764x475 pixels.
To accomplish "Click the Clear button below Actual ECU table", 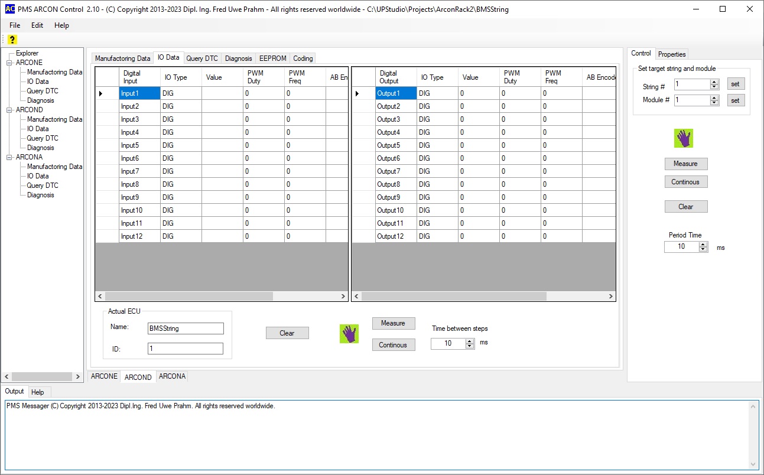I will tap(287, 333).
